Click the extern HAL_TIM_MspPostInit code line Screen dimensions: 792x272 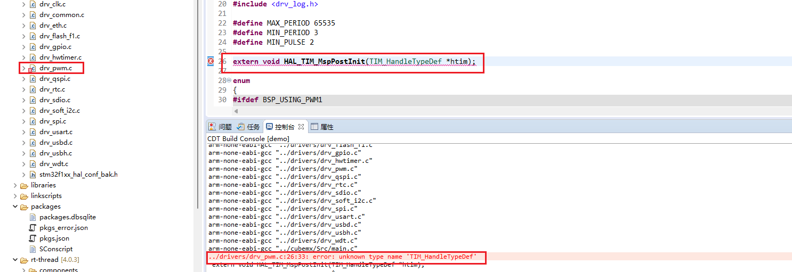354,62
